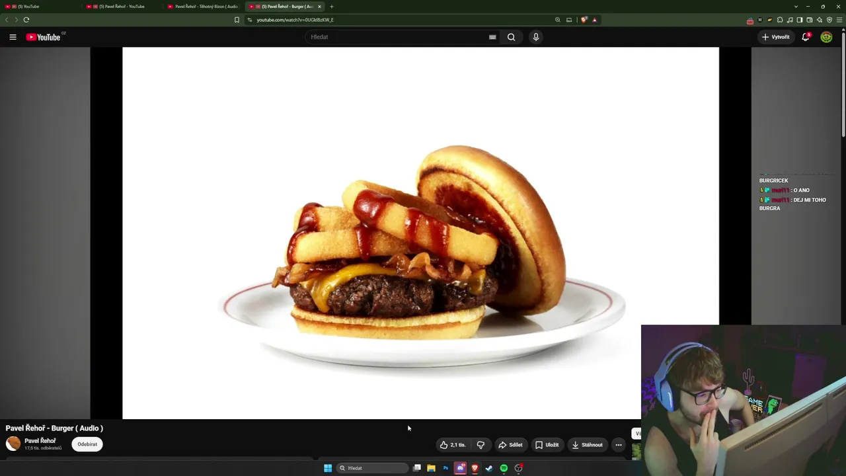Open the Pavel Řehoř channel name link
846x476 pixels.
pos(40,441)
